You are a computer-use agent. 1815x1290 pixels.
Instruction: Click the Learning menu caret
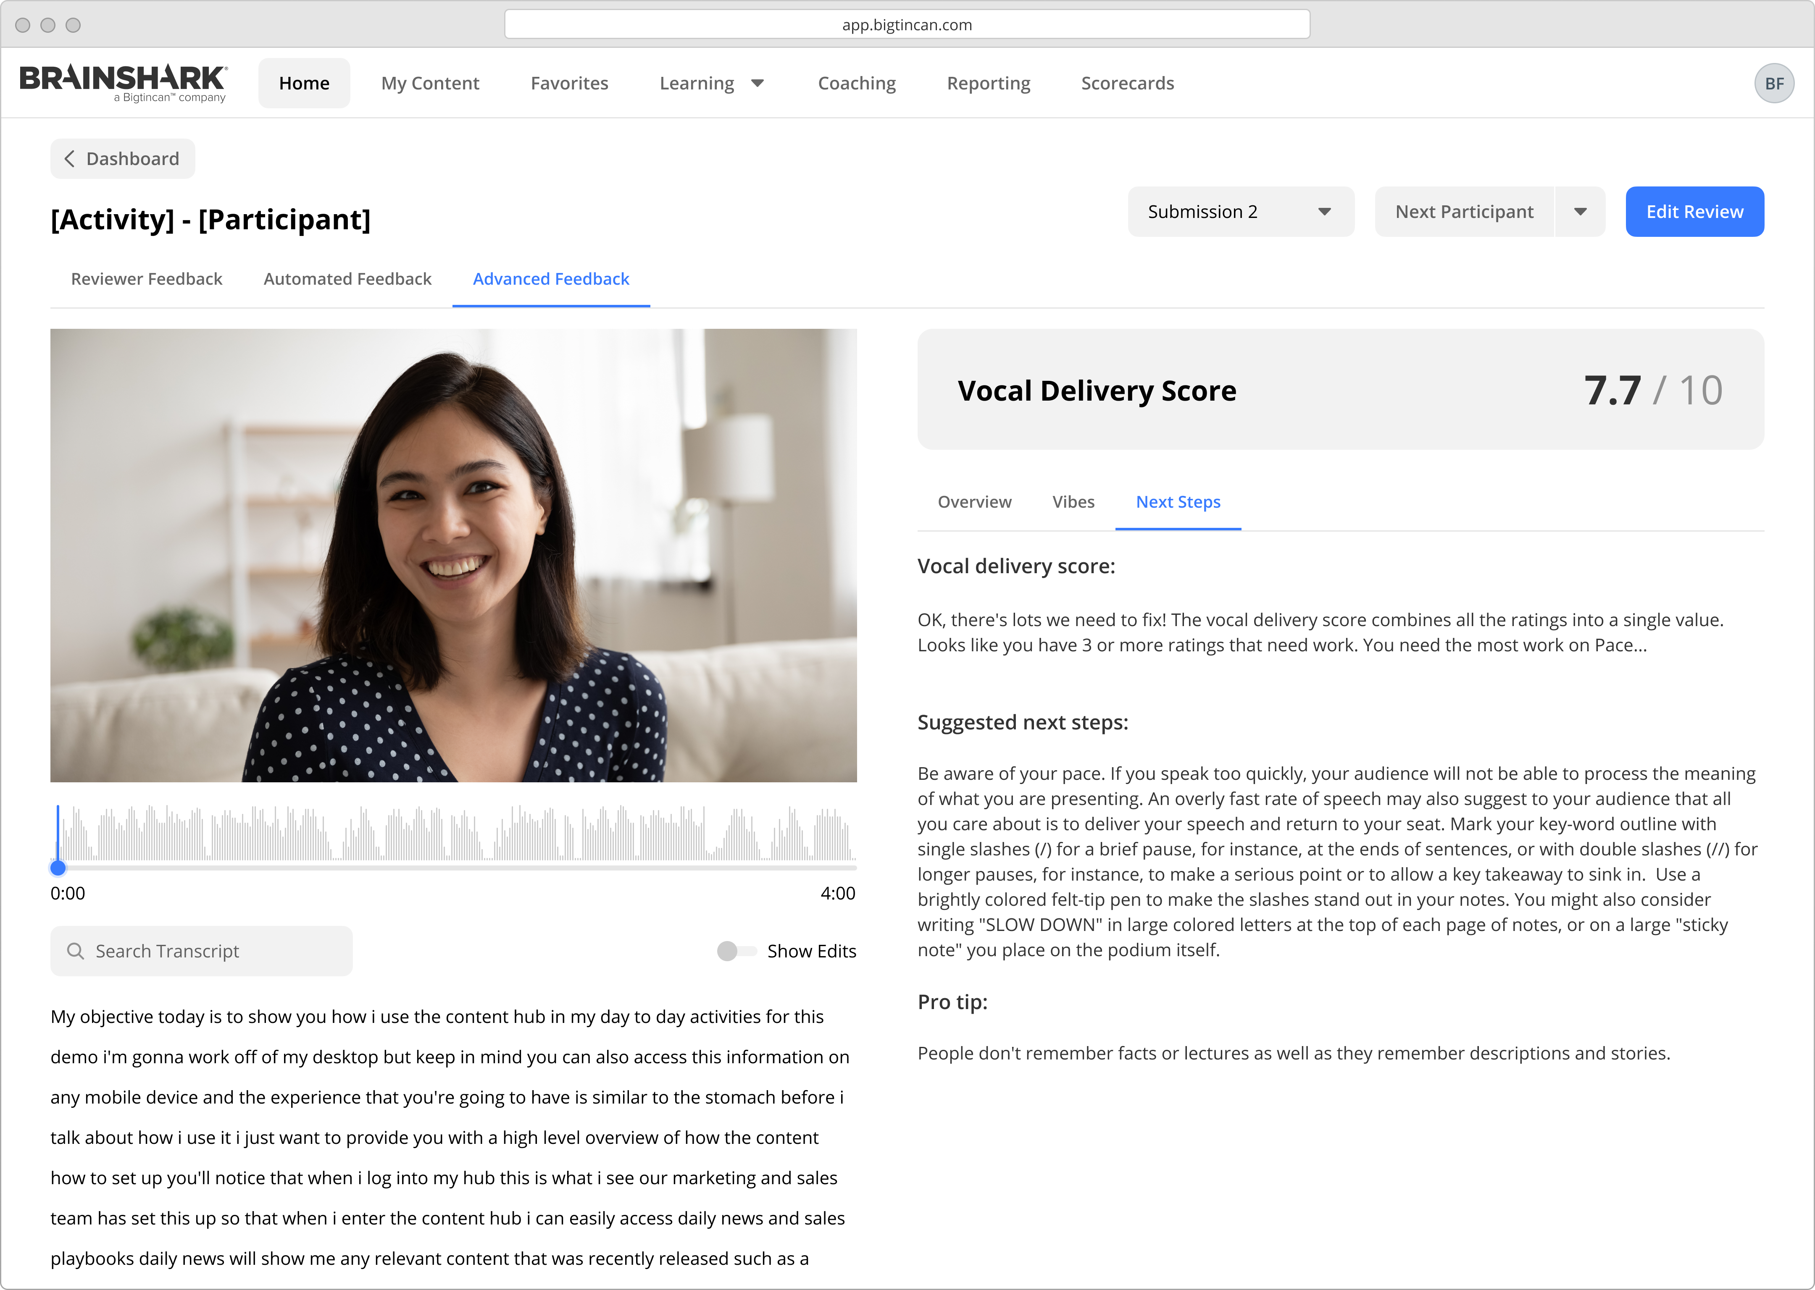[x=758, y=84]
